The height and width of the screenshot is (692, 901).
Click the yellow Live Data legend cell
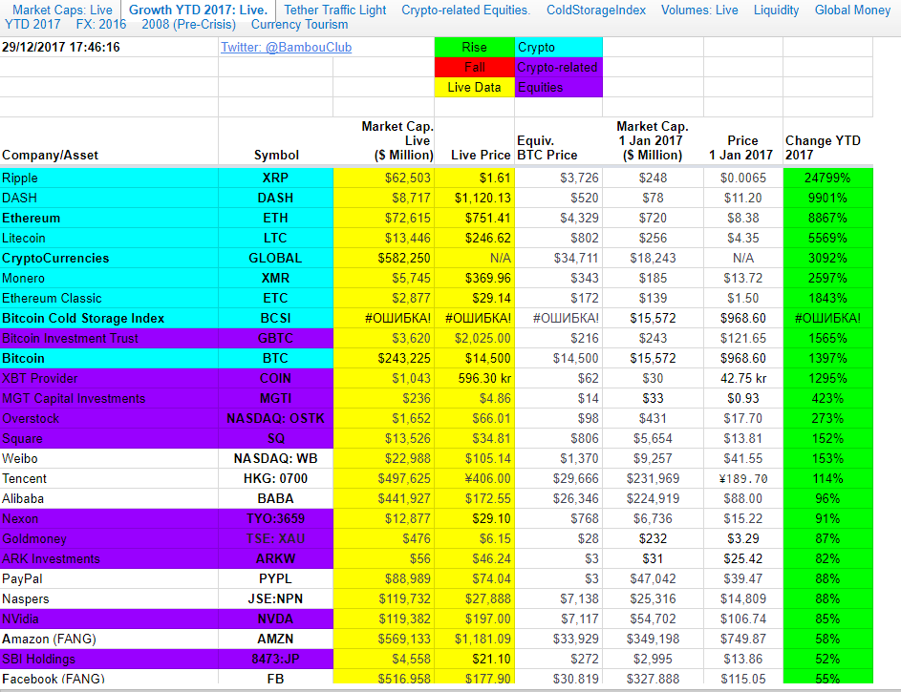474,87
